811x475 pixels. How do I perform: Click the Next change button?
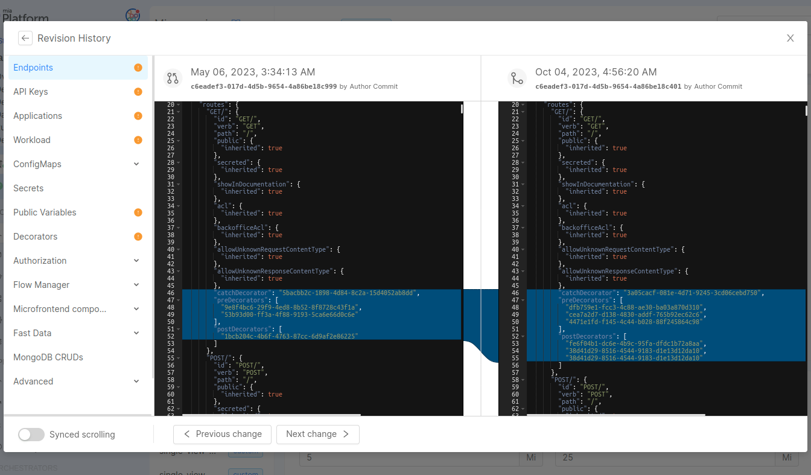point(318,434)
